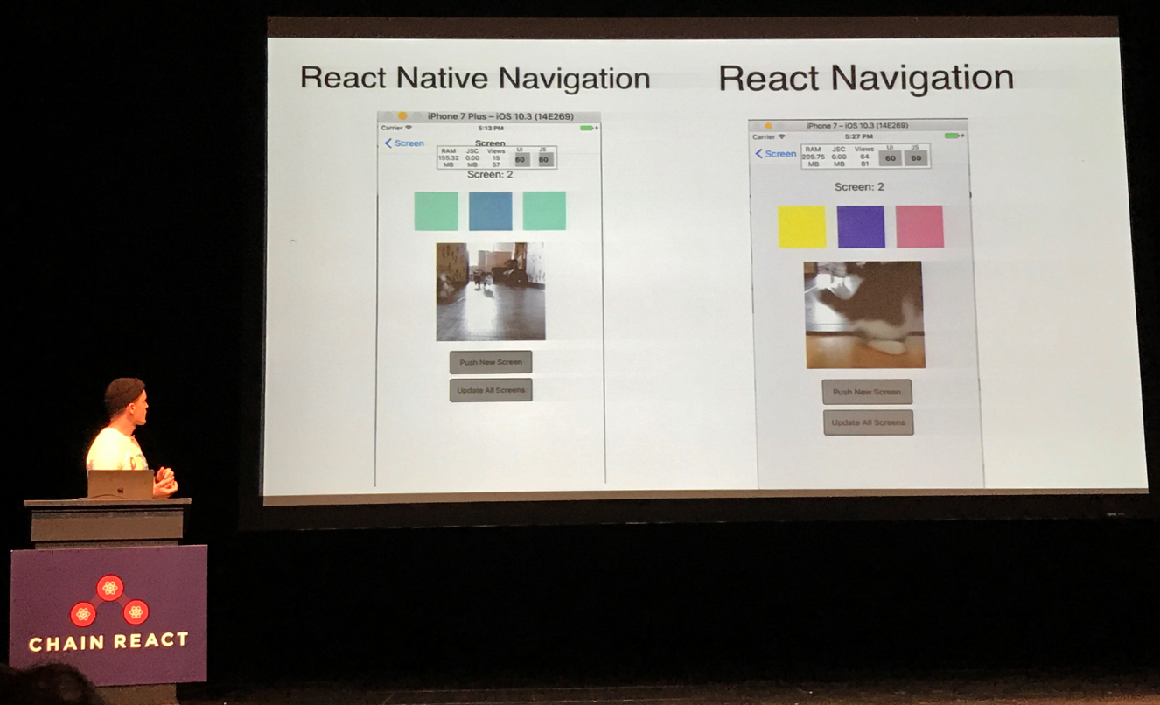Screen dimensions: 1160x705
Task: Click the yellow minimize dot on iPhone 7 Plus window
Action: click(x=402, y=116)
